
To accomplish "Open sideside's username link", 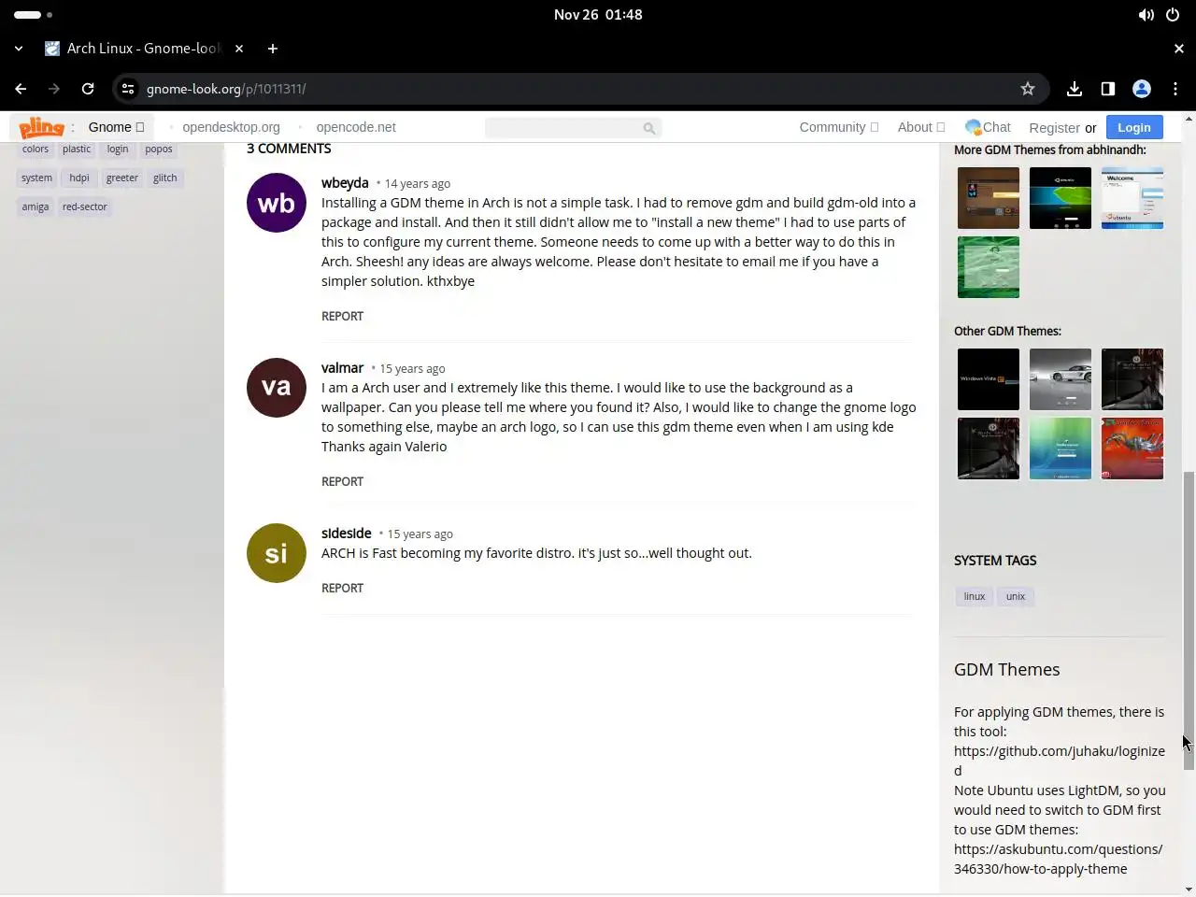I will [x=347, y=533].
